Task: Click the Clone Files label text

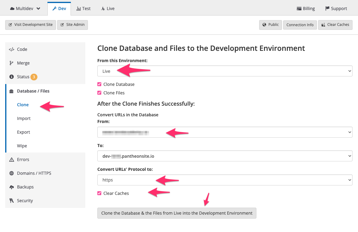Action: pyautogui.click(x=114, y=93)
